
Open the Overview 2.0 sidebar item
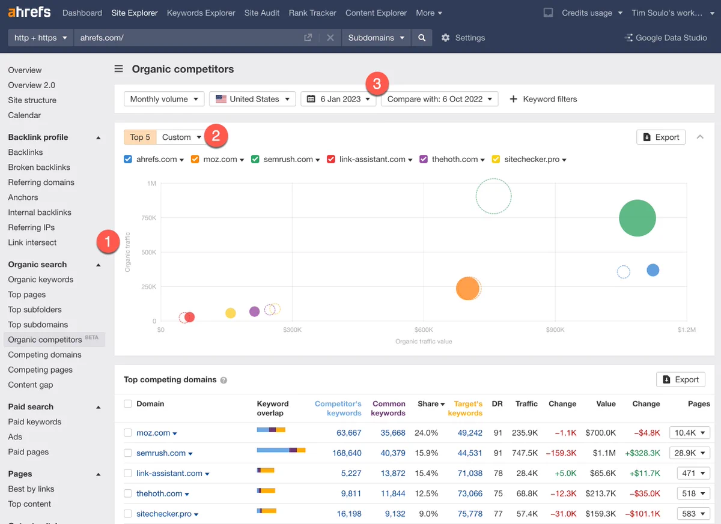[x=32, y=85]
